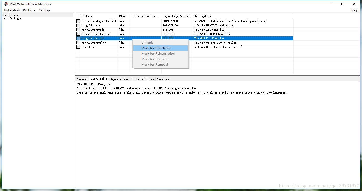The image size is (362, 191).
Task: Toggle checkbox for mingw-developer-toolkit package
Action: (x=78, y=21)
